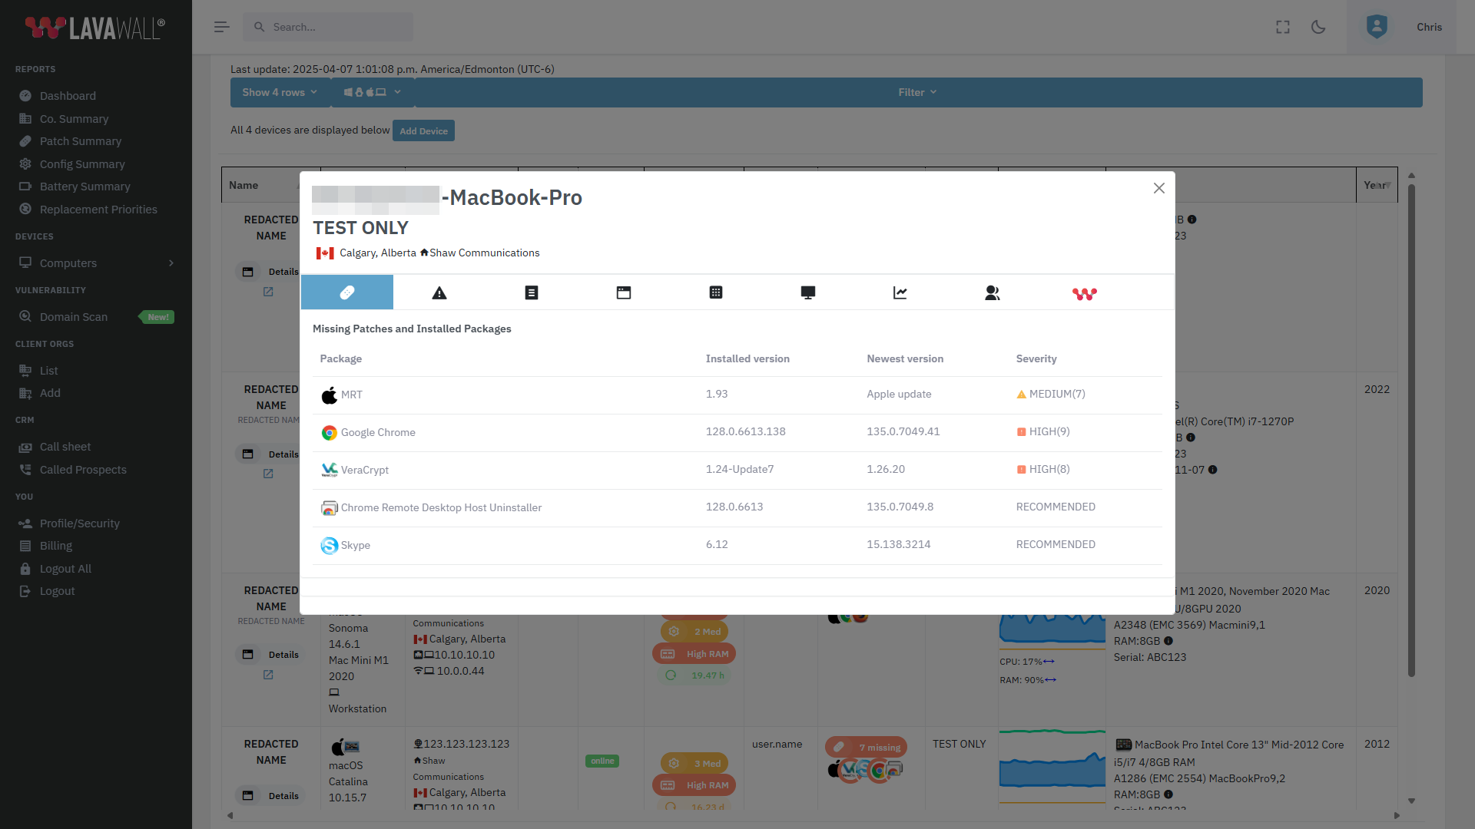Viewport: 1475px width, 829px height.
Task: Open the client orgs List page
Action: point(48,371)
